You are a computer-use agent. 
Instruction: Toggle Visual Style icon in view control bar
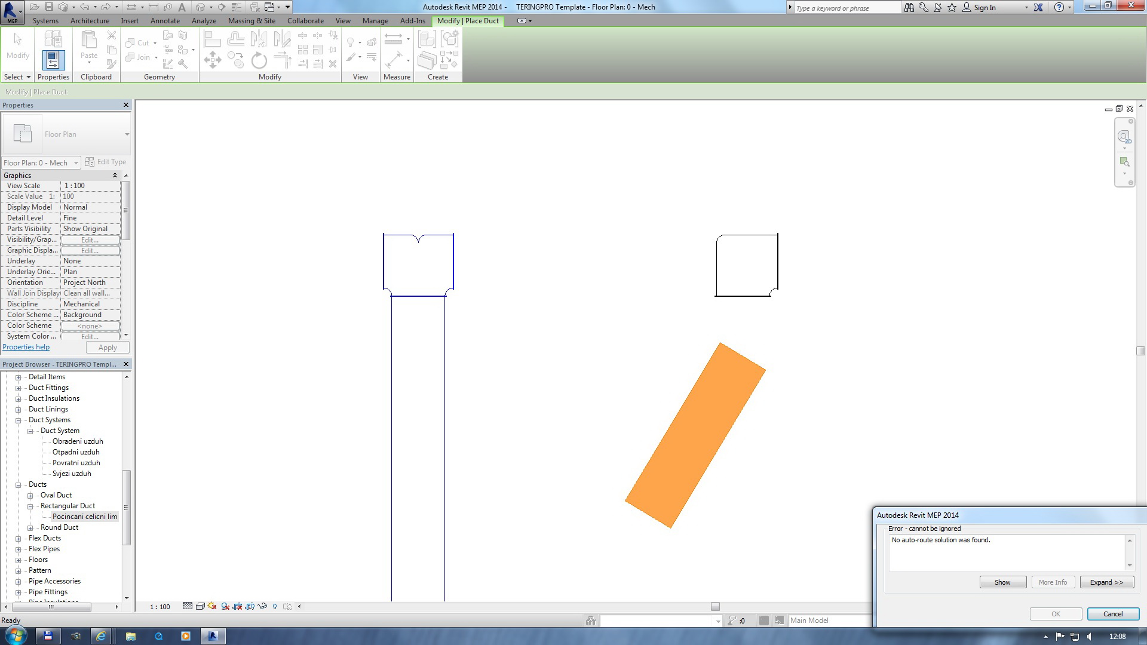200,606
